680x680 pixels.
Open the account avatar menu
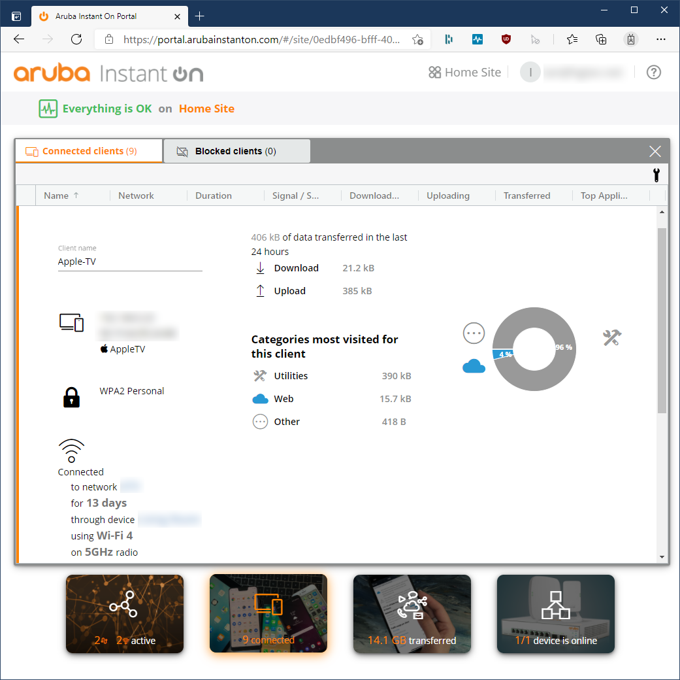530,72
